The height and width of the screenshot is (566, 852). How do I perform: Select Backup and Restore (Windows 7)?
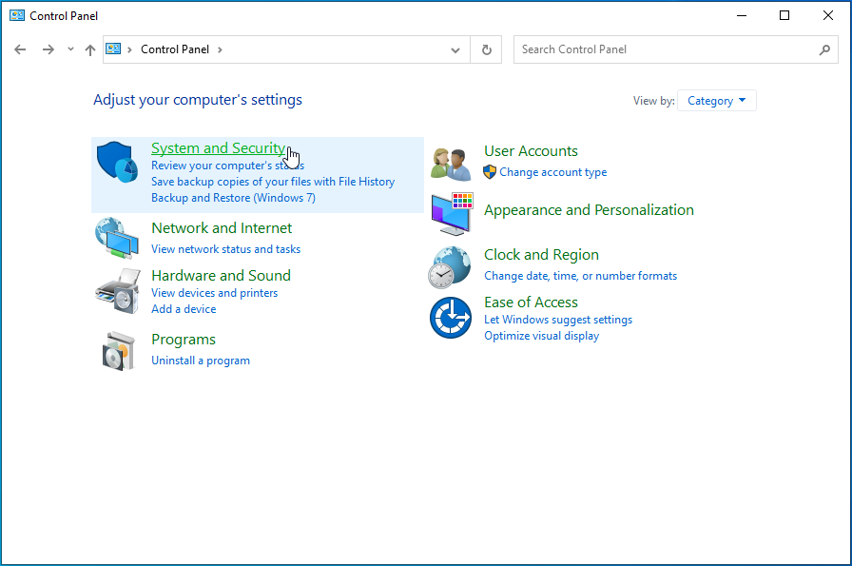[233, 198]
